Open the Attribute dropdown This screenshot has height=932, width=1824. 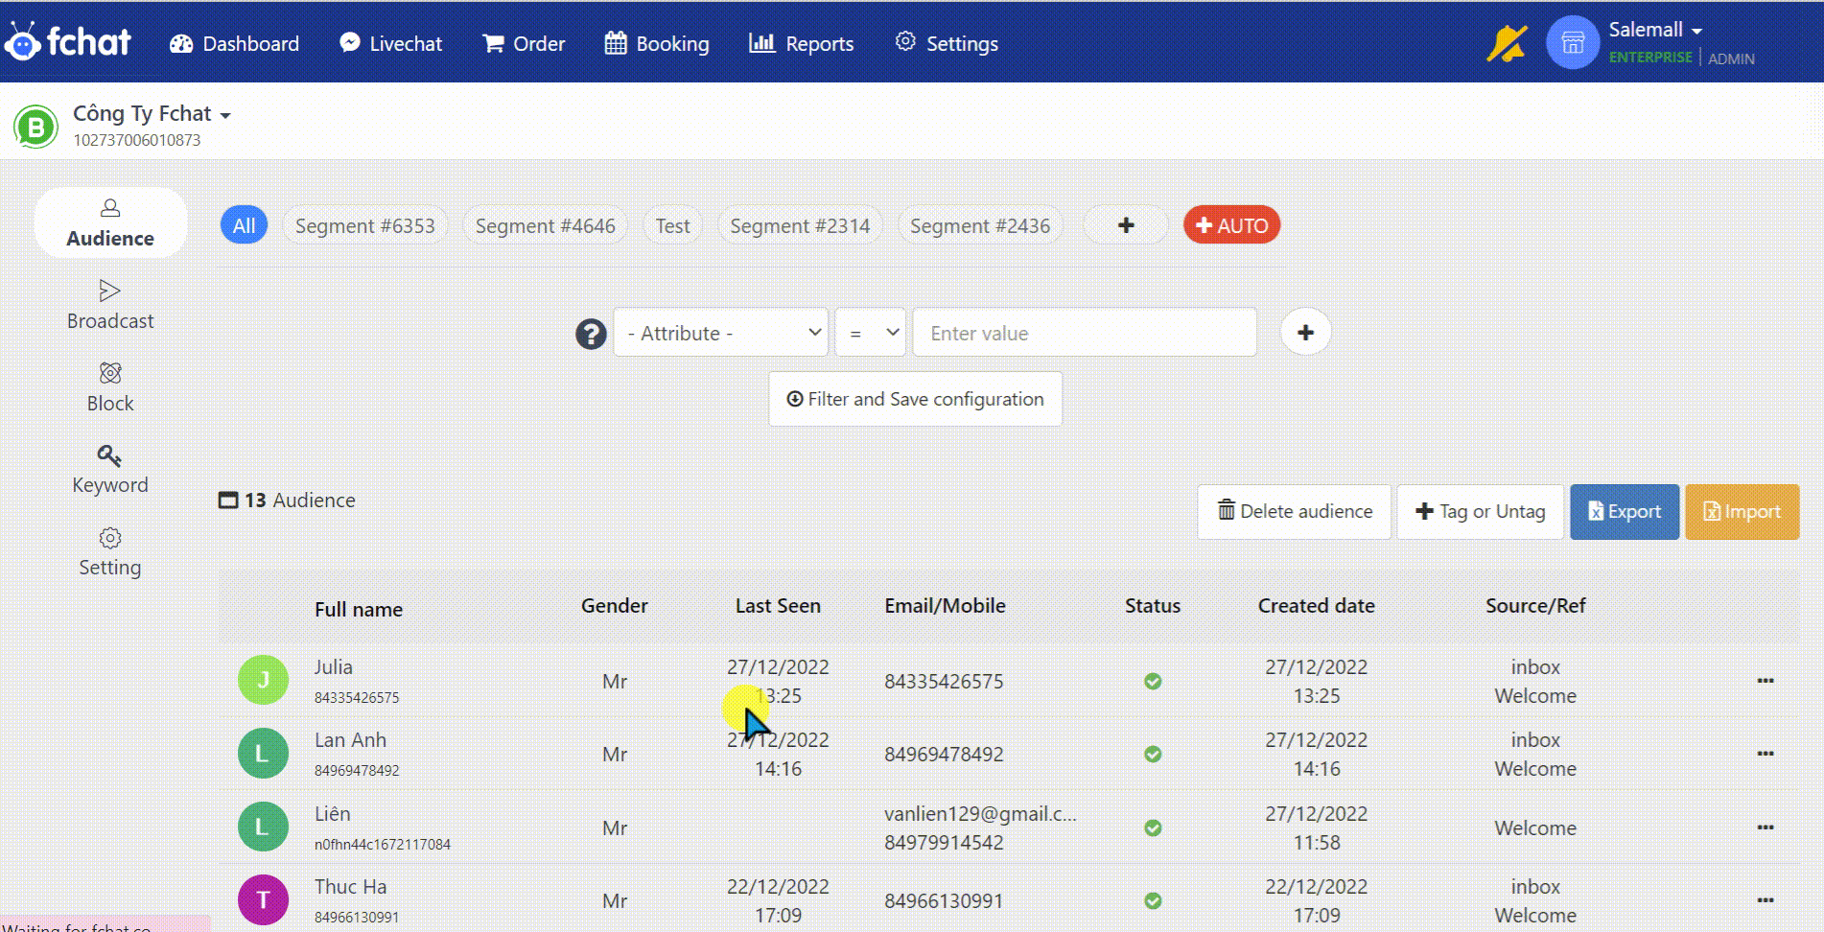(721, 333)
